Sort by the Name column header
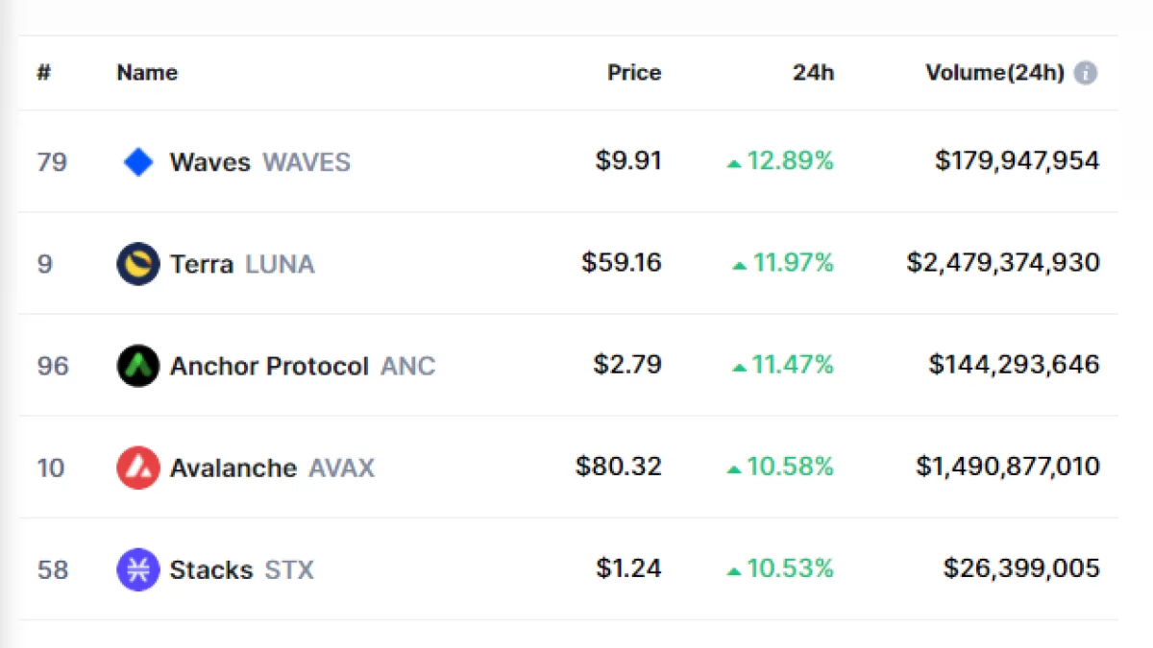 [147, 73]
